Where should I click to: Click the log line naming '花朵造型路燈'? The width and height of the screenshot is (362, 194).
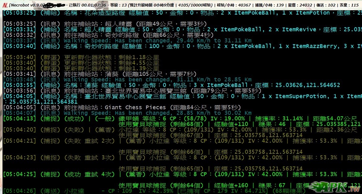tap(182, 13)
